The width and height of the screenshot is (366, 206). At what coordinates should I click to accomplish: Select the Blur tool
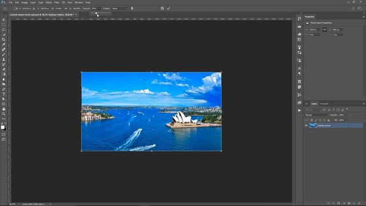click(3, 79)
